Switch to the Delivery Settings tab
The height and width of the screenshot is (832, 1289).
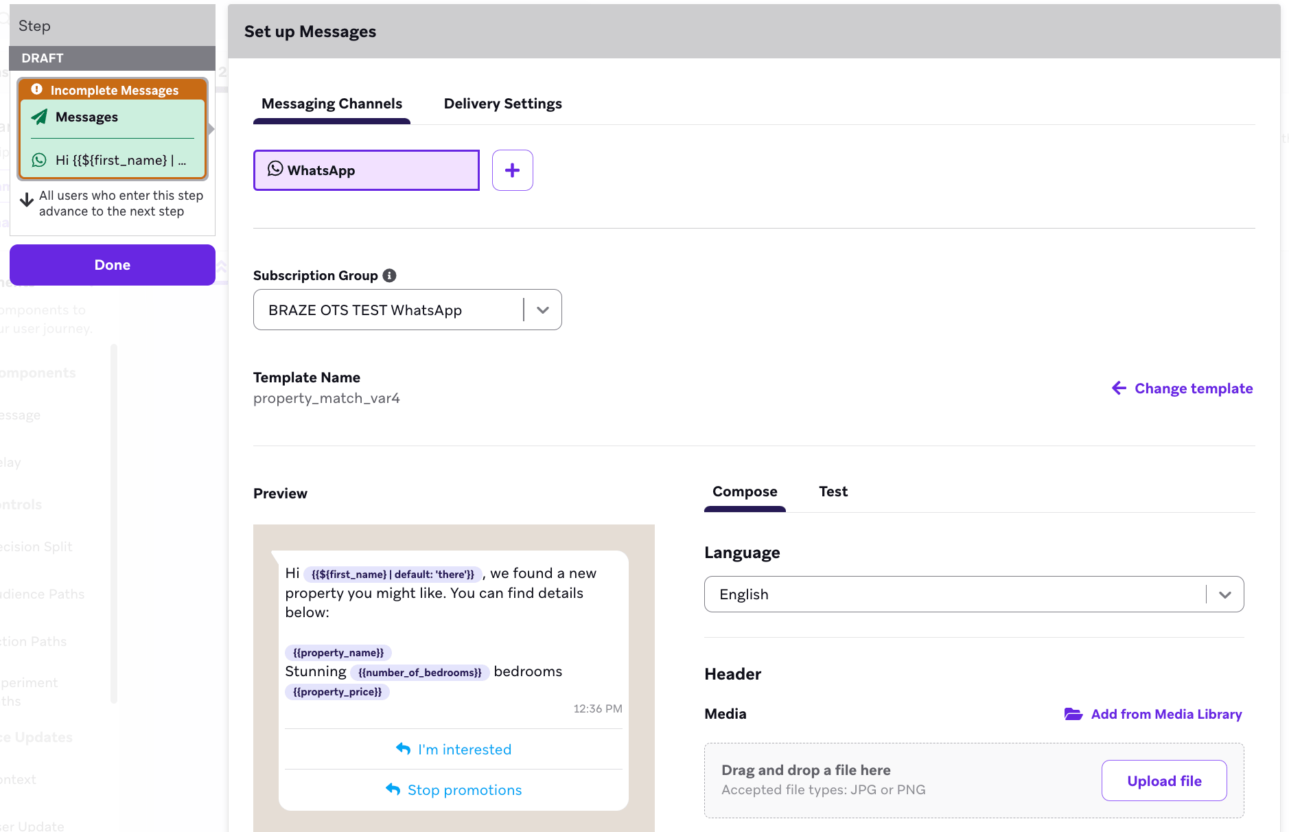tap(502, 104)
